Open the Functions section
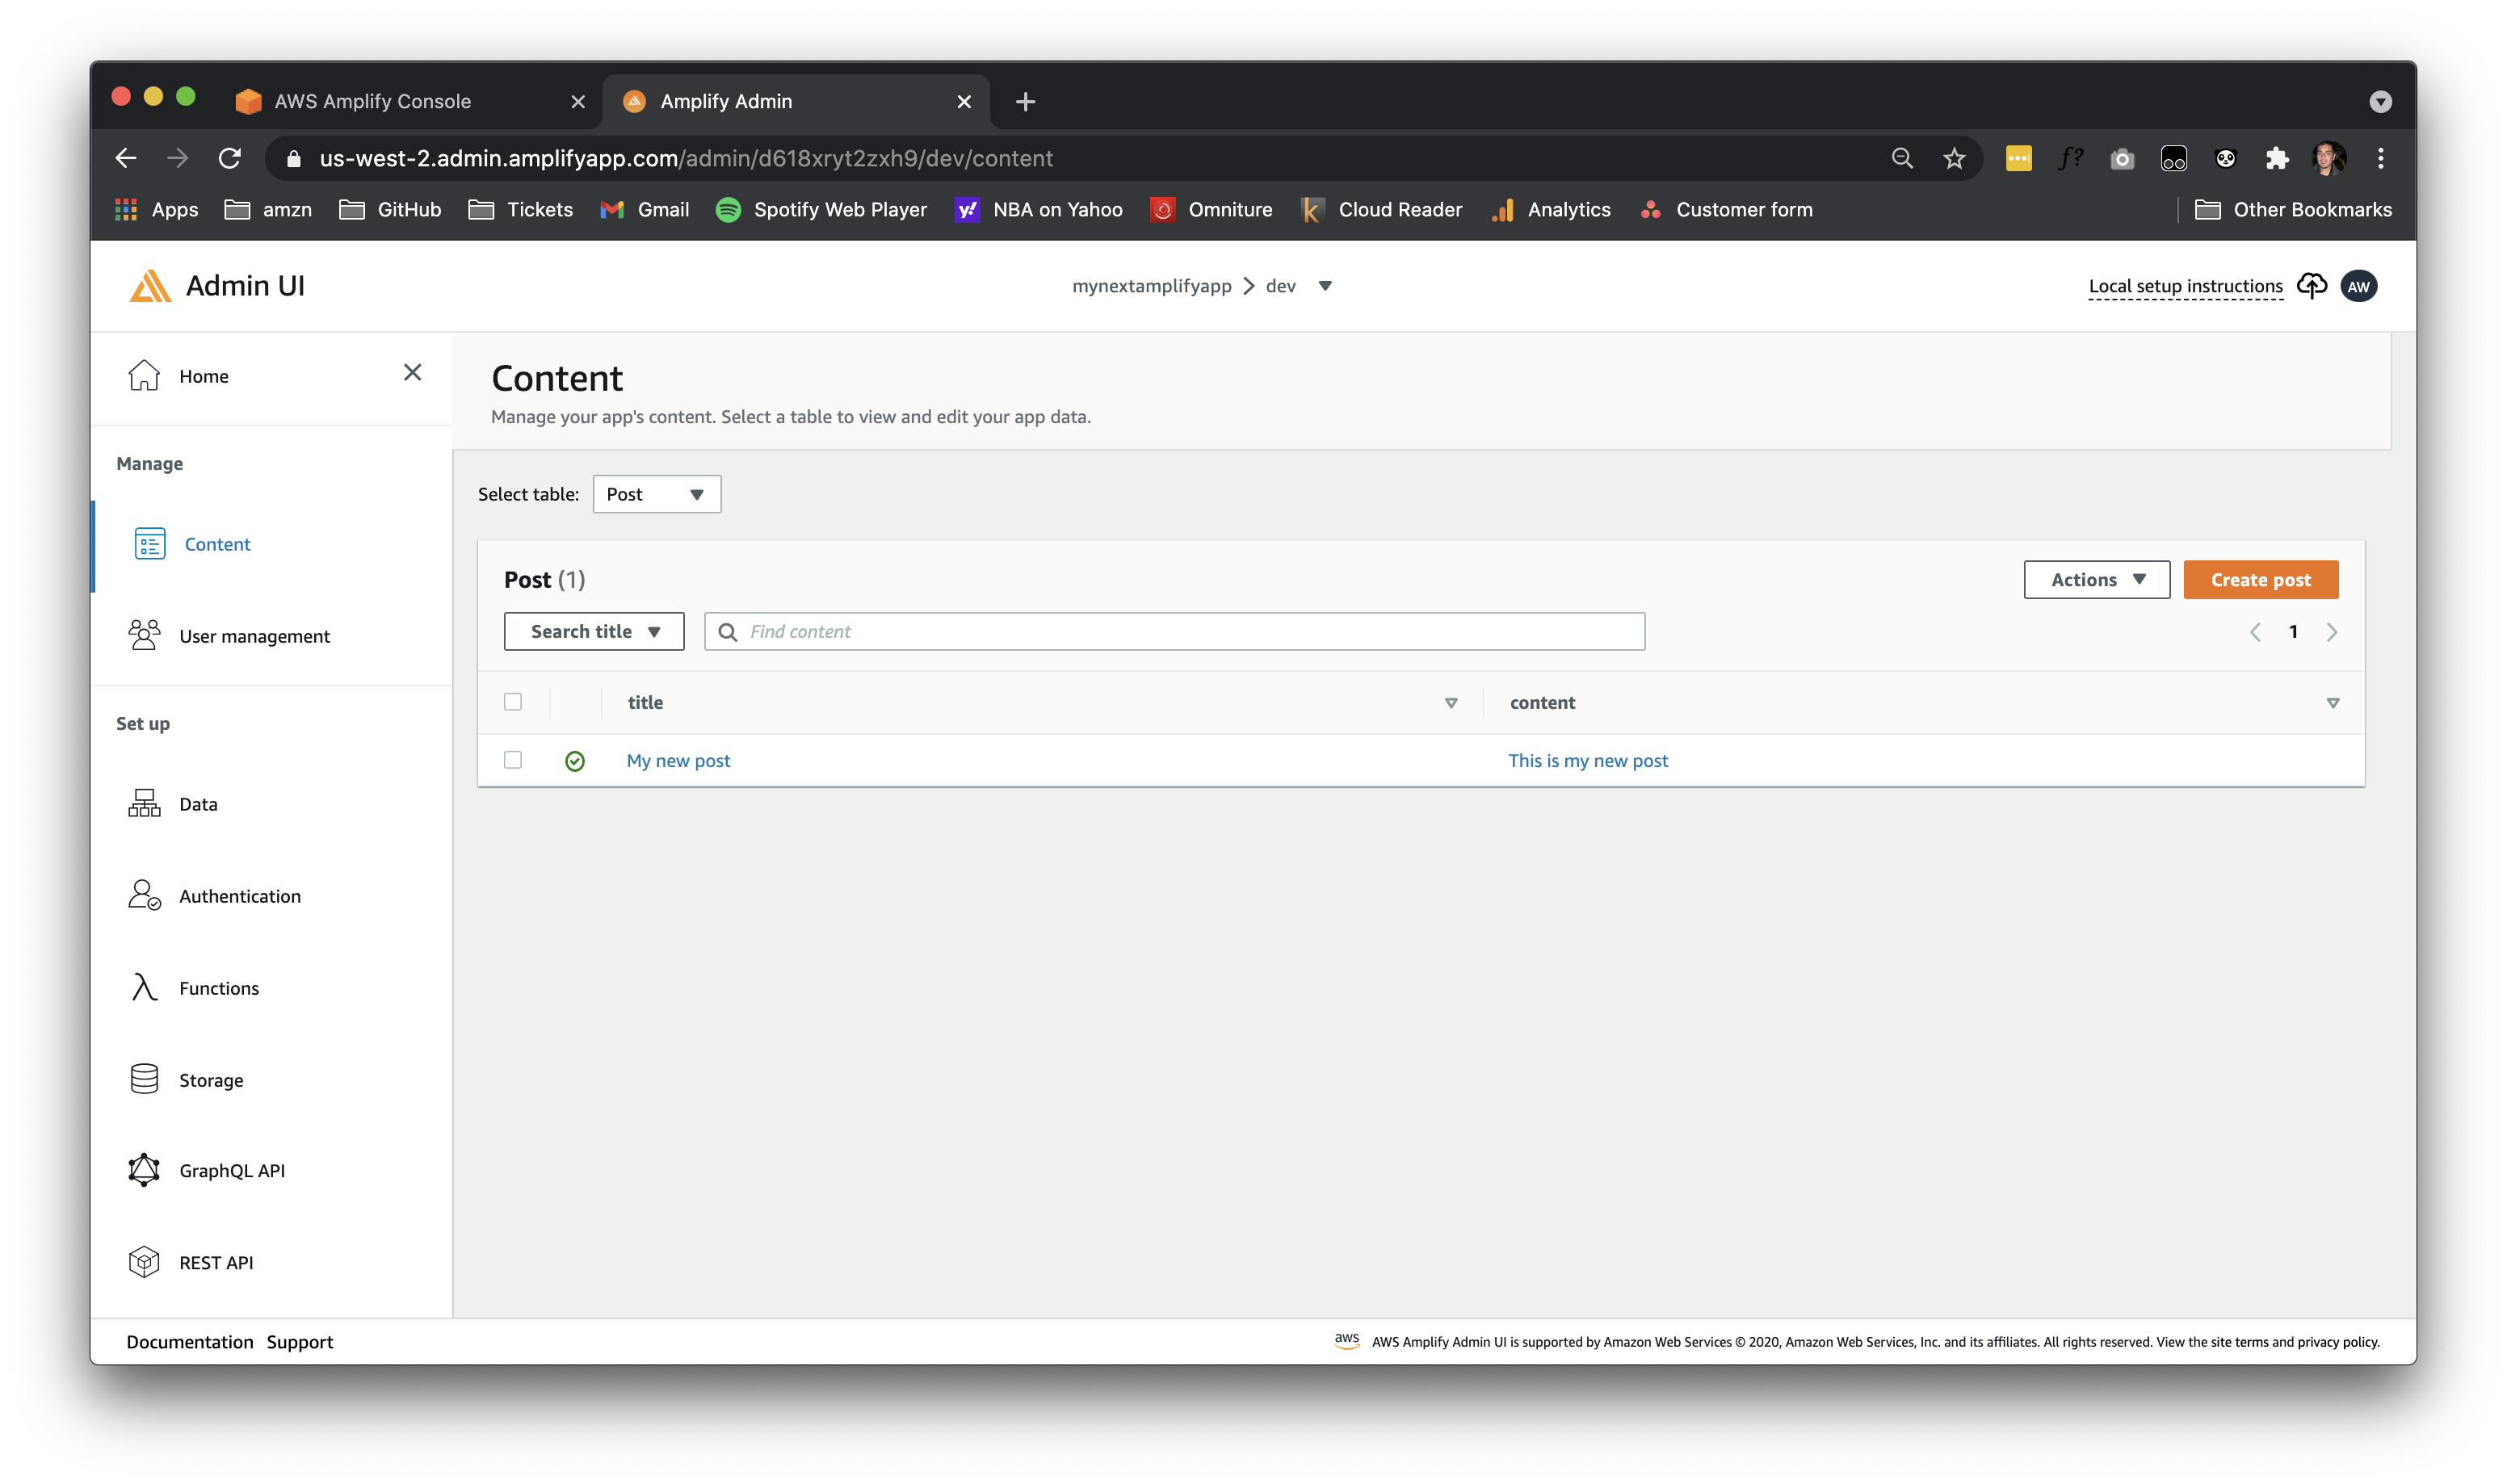Image resolution: width=2507 pixels, height=1484 pixels. (218, 987)
